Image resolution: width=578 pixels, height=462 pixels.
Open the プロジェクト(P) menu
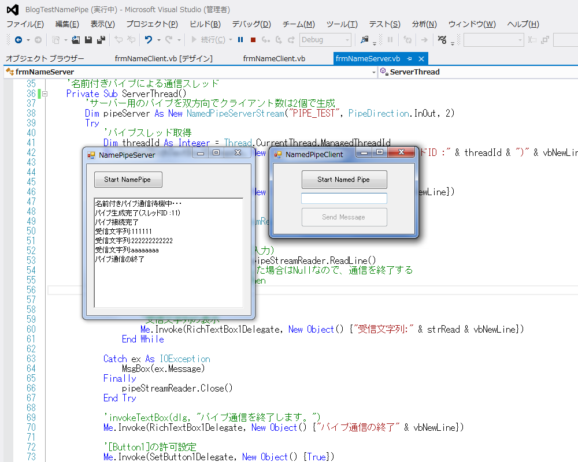152,24
